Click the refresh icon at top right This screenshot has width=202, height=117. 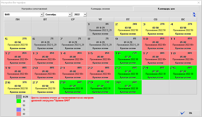(194, 14)
